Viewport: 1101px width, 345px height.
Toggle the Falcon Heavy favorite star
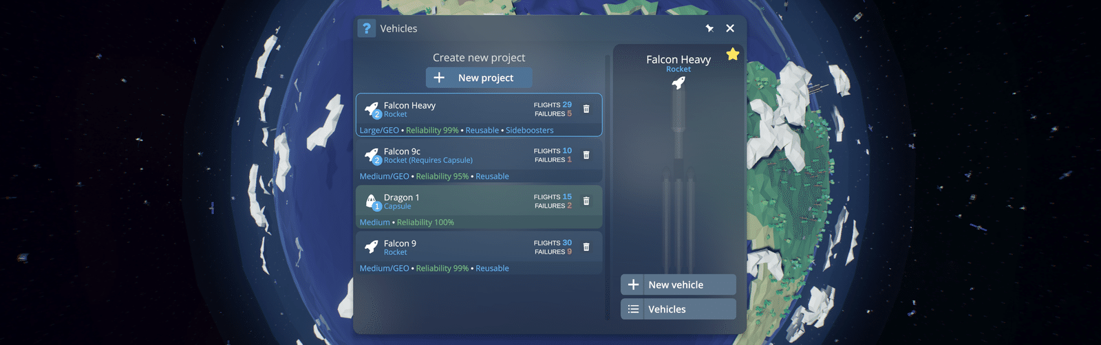tap(733, 54)
